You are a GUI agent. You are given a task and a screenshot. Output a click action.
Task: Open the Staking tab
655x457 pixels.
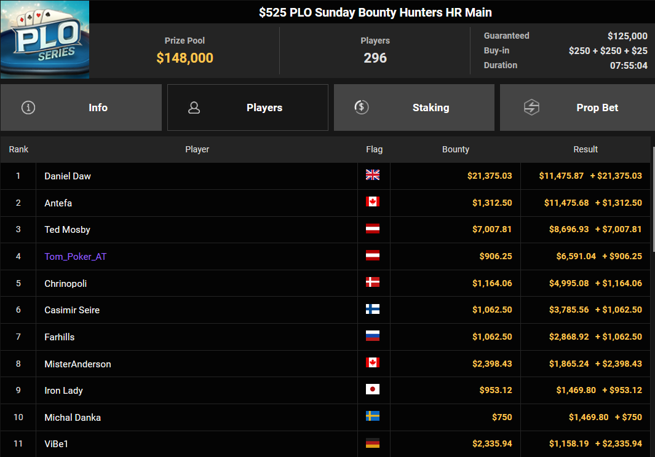414,107
